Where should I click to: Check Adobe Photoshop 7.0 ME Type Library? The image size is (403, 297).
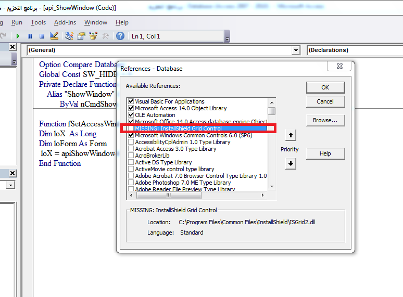point(131,182)
